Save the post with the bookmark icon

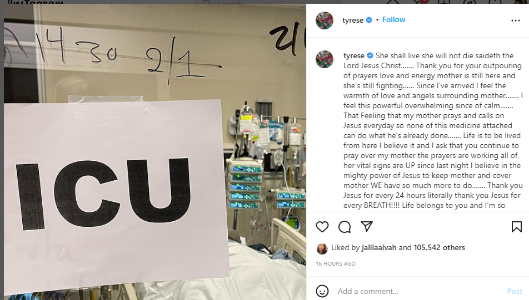pos(517,227)
